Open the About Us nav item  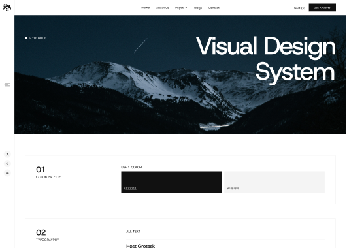click(163, 8)
